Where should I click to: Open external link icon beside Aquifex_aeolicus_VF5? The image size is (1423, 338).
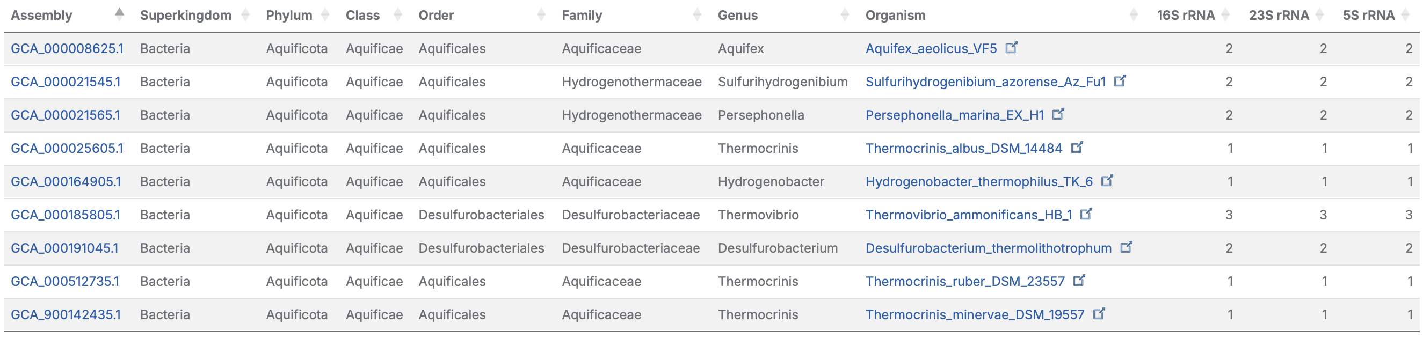1011,48
